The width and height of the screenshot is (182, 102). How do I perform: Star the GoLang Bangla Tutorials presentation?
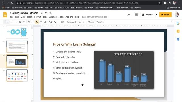pyautogui.click(x=42, y=13)
